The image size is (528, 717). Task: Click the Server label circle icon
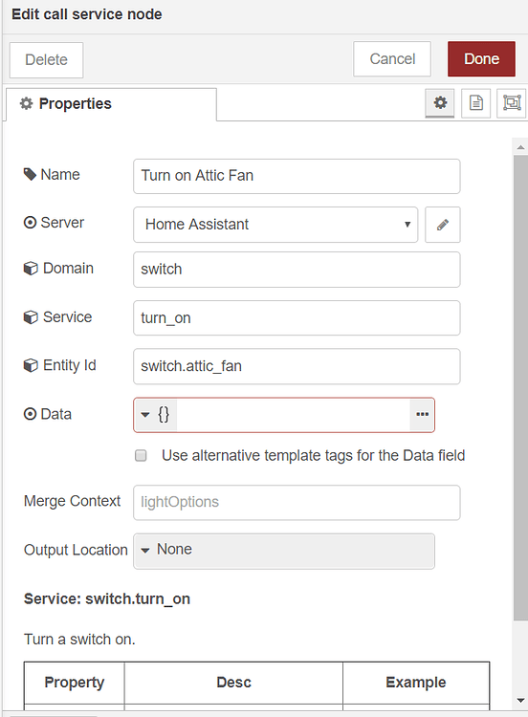point(30,223)
